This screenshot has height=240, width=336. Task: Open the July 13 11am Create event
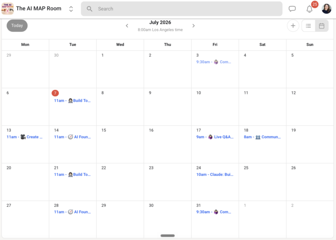click(x=24, y=137)
